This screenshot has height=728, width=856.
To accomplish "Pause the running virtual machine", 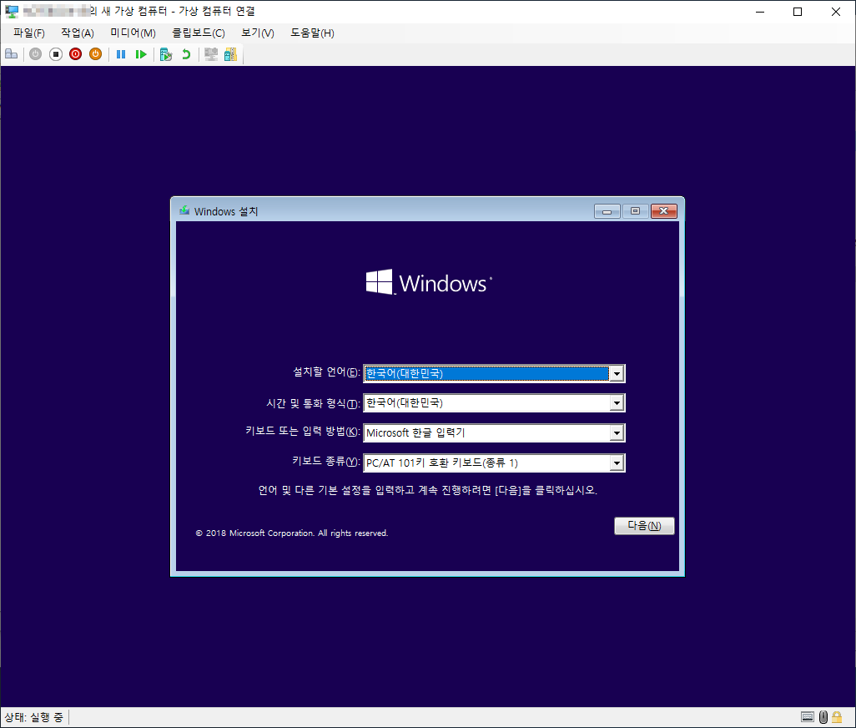I will click(x=121, y=53).
